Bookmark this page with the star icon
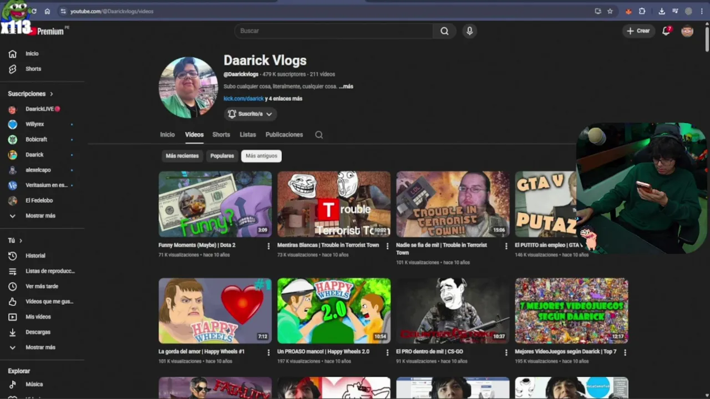This screenshot has width=710, height=399. [610, 11]
